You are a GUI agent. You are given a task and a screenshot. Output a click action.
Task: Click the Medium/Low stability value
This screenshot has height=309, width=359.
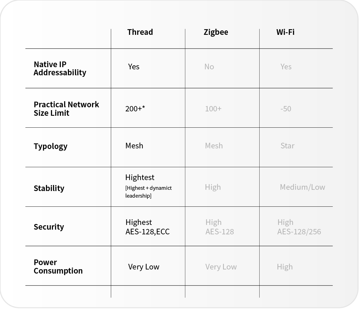[x=302, y=187]
